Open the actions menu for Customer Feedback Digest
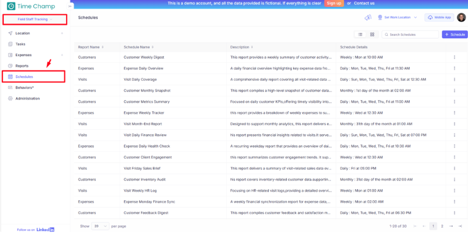Screen dimensions: 468x236 pyautogui.click(x=454, y=213)
